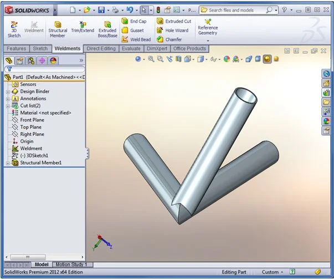
Task: Open the Display Style dropdown
Action: [206, 59]
